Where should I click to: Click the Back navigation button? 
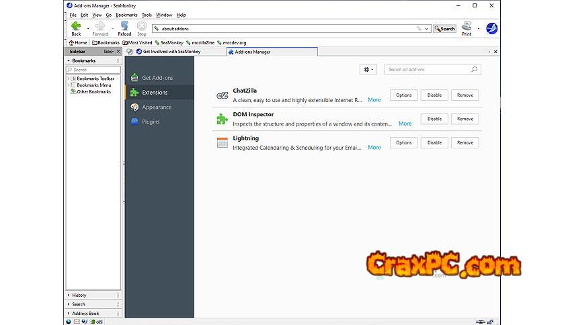(x=76, y=28)
